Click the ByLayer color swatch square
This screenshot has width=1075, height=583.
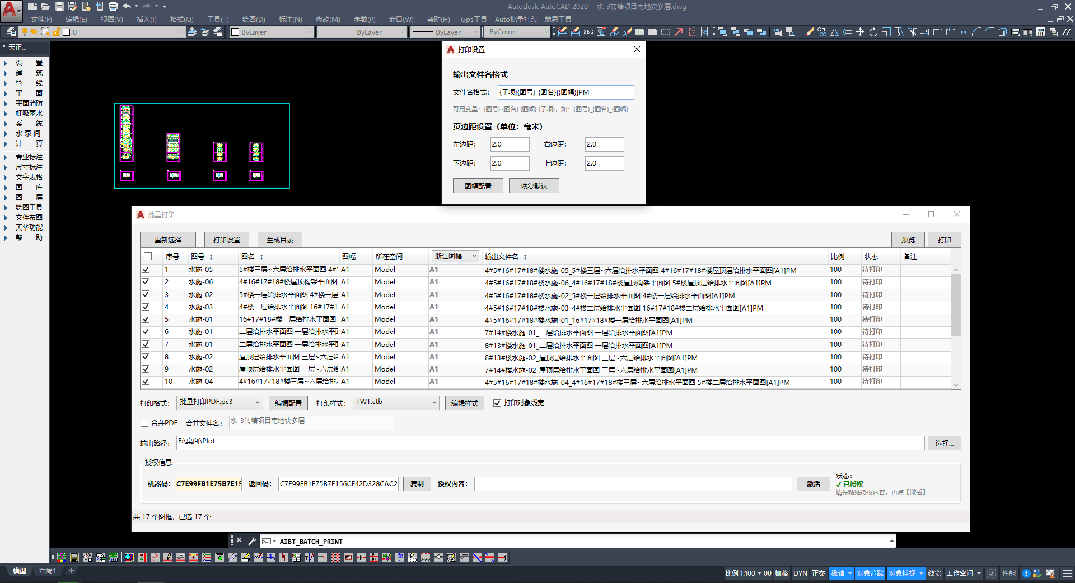click(235, 32)
